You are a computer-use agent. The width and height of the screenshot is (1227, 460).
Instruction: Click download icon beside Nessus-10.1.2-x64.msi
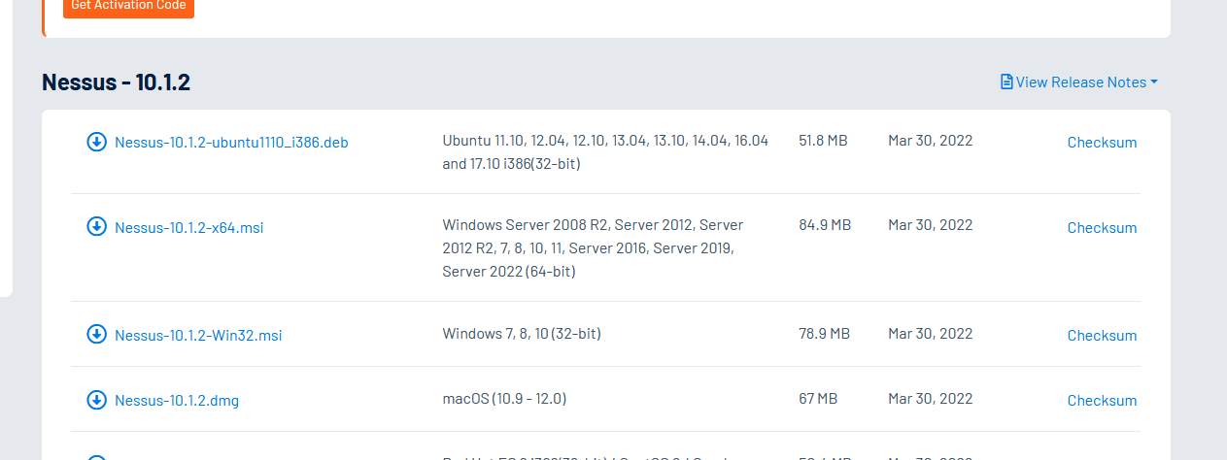click(96, 226)
